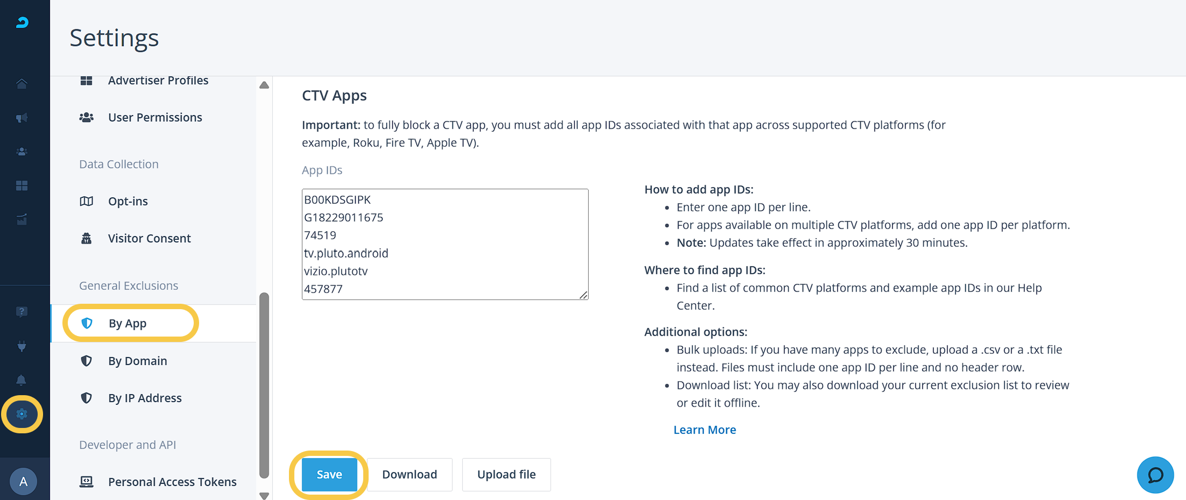Open the chat support bubble
The width and height of the screenshot is (1186, 500).
pyautogui.click(x=1155, y=475)
